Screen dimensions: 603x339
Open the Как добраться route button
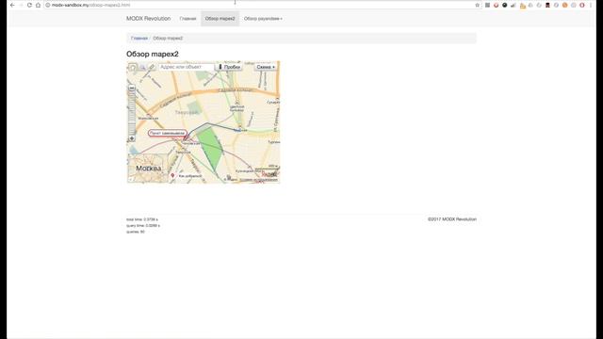[x=187, y=176]
